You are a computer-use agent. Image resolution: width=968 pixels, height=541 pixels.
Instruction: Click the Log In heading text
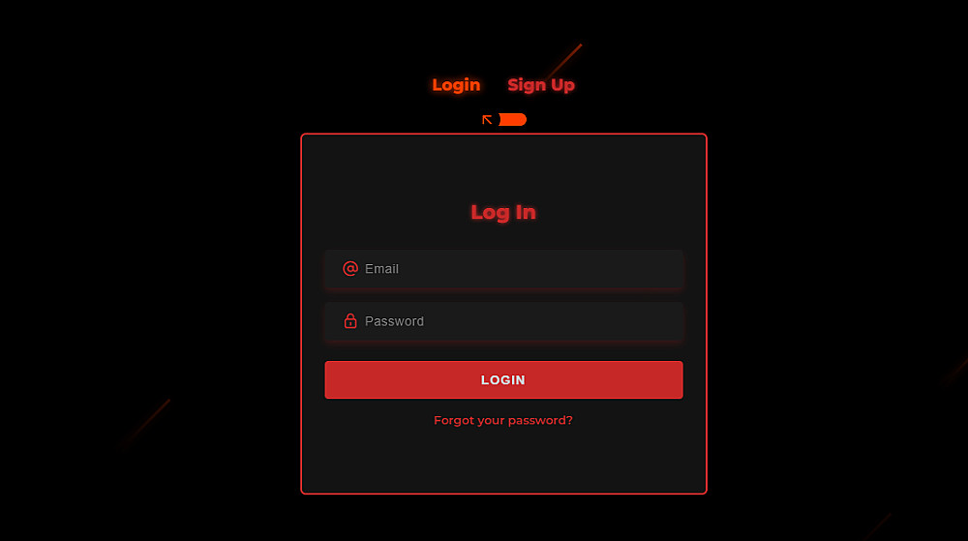[x=503, y=212]
